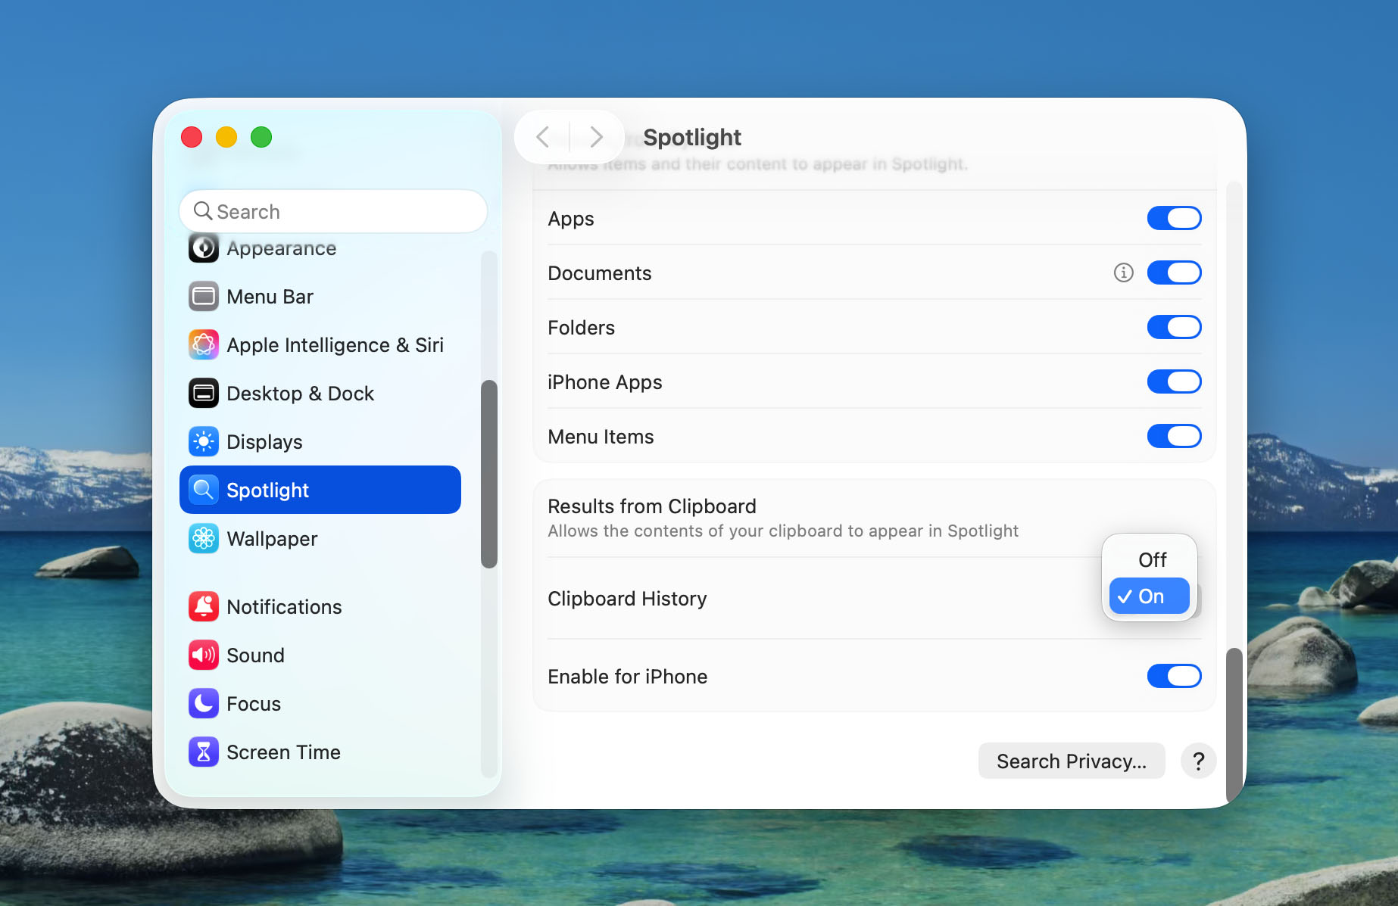Click the Notifications bell icon

click(x=204, y=606)
